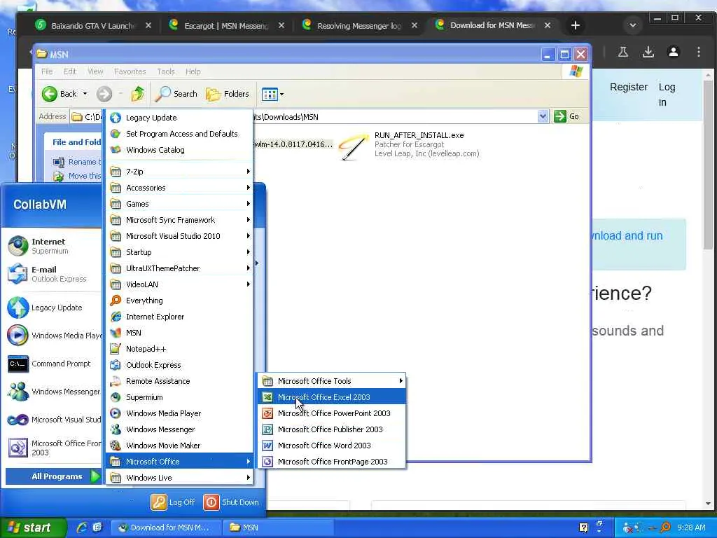Click Shut Down button
This screenshot has height=538, width=717.
[231, 502]
